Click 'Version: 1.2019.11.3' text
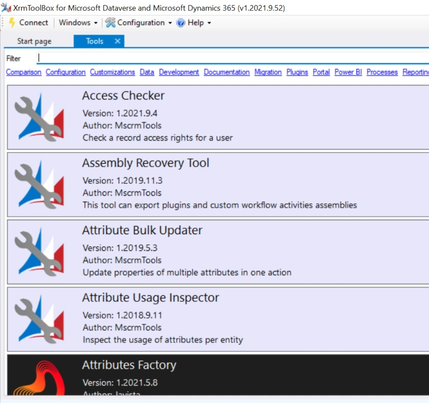This screenshot has height=403, width=429. pos(122,181)
